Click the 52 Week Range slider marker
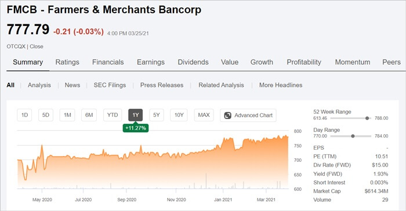This screenshot has height=211, width=406. (367, 118)
